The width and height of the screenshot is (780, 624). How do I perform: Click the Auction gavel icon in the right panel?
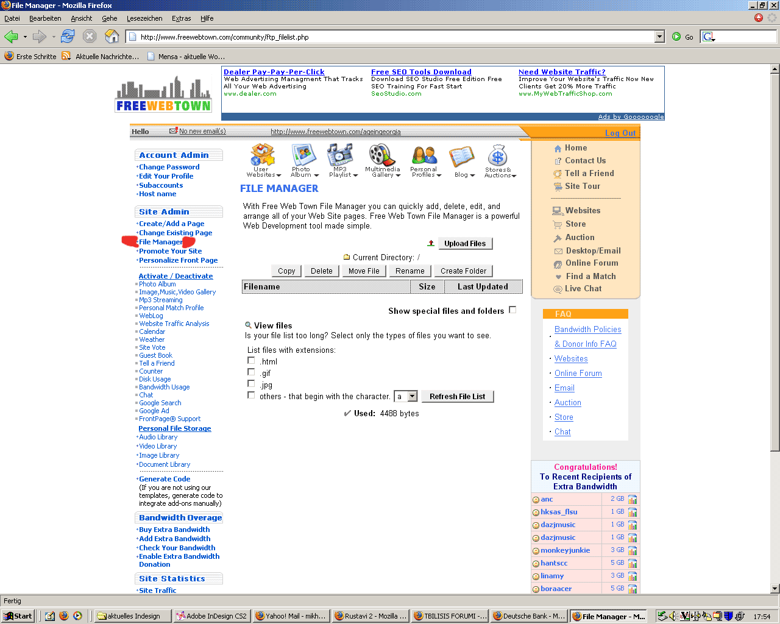558,238
